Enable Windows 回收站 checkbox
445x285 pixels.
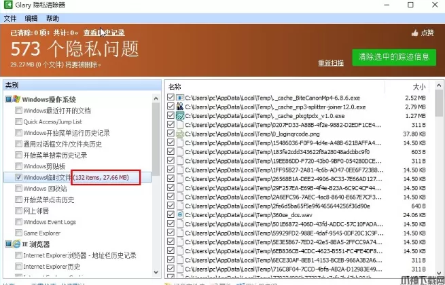tap(19, 188)
